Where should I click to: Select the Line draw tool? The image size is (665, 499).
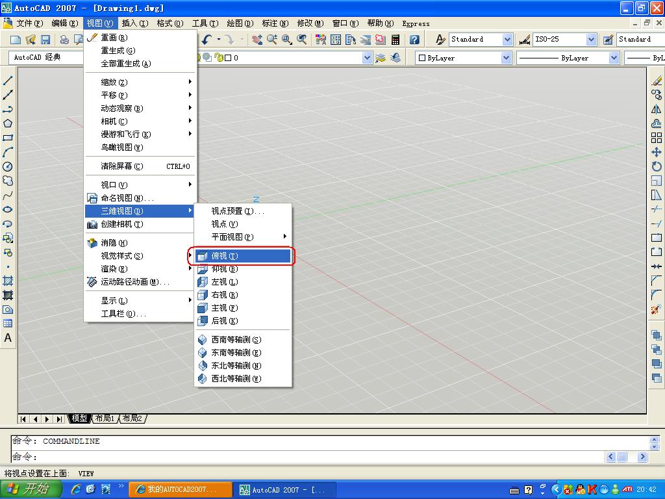coord(8,80)
